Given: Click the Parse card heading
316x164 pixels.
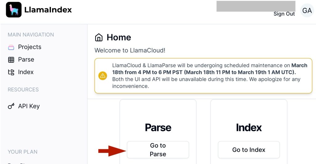Looking at the screenshot, I should 158,127.
